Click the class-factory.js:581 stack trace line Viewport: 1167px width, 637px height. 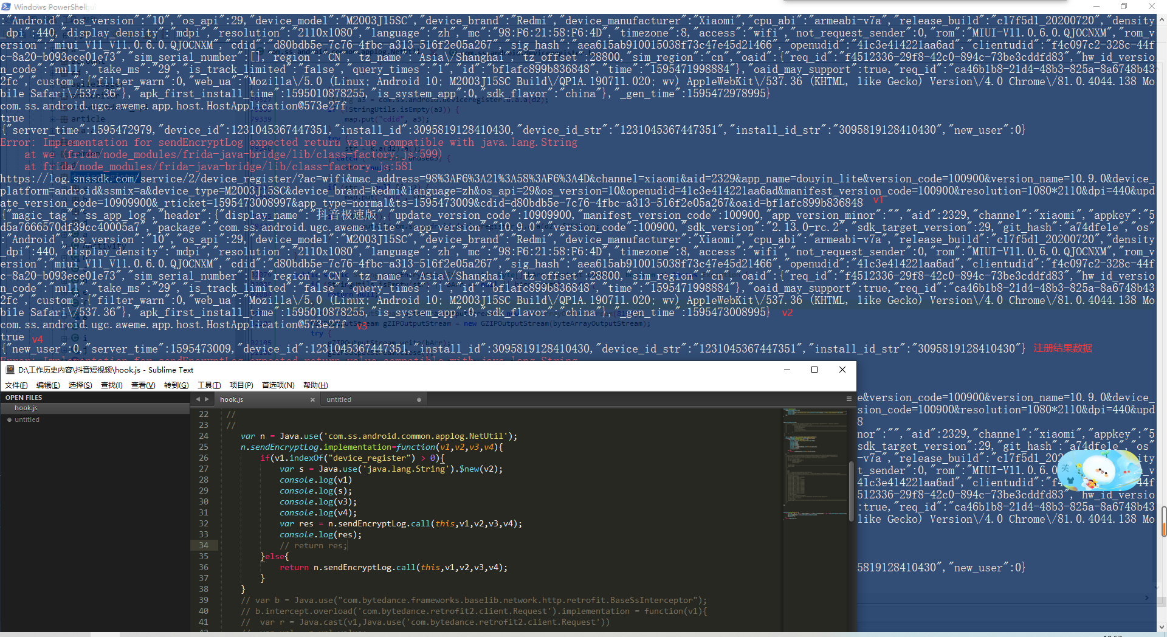[219, 167]
